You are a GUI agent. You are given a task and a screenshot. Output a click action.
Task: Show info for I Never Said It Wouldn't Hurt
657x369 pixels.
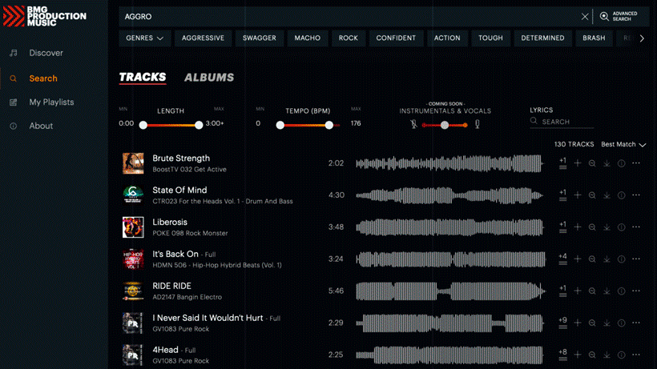point(622,323)
